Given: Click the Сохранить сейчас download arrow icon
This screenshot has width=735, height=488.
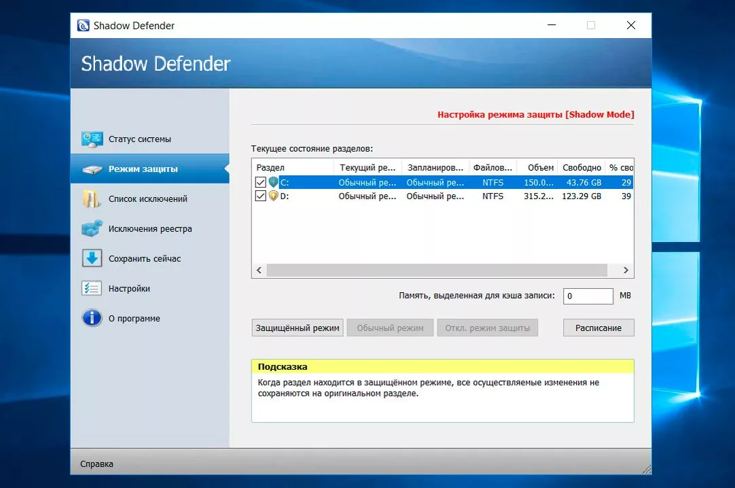Looking at the screenshot, I should [x=92, y=258].
